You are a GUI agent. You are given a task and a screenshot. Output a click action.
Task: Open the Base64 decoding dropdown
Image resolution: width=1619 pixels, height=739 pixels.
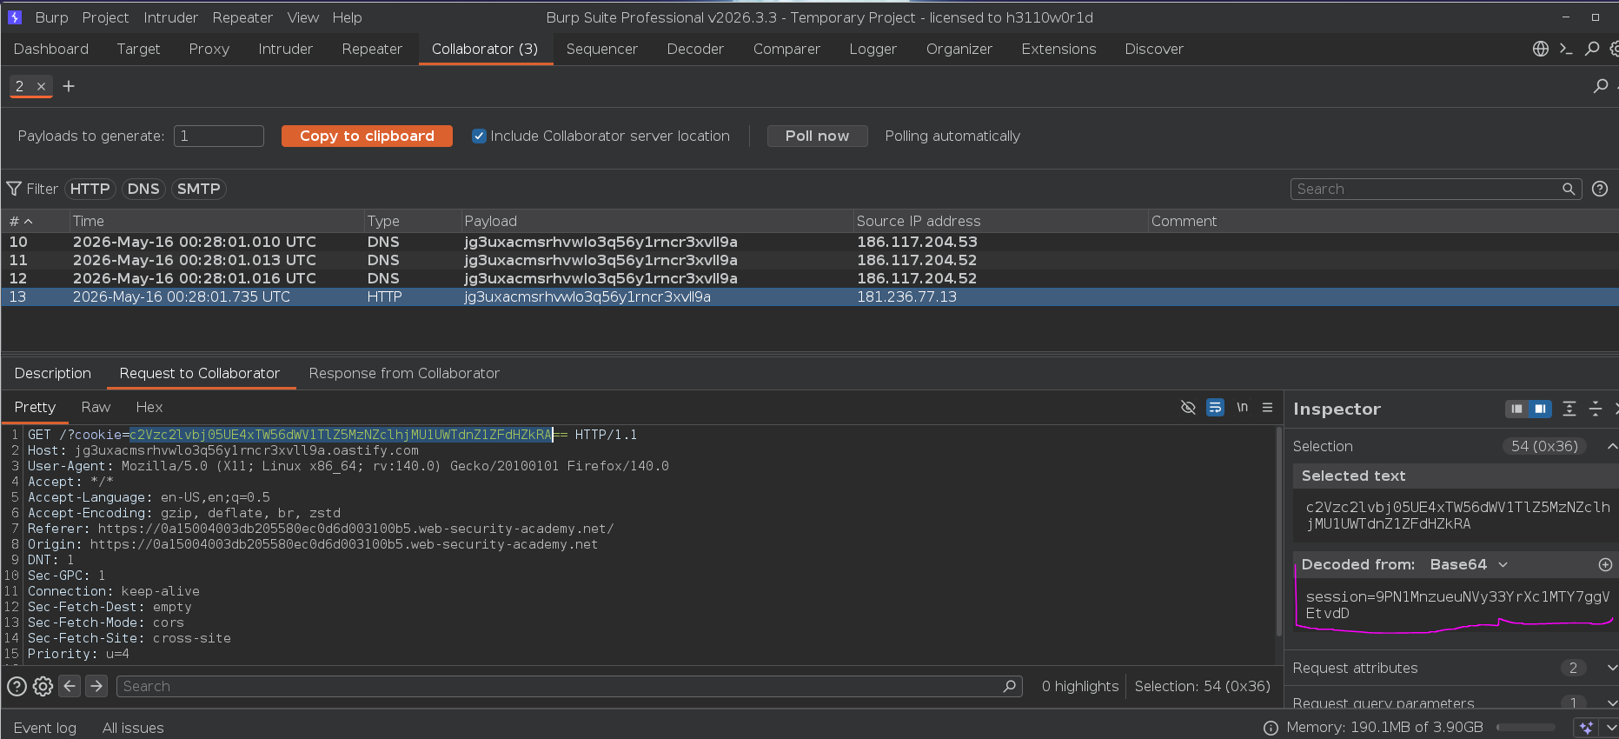click(x=1469, y=564)
